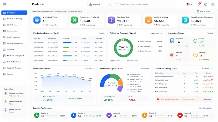
Task: Click the First Pass Yield icon
Action: pyautogui.click(x=111, y=20)
